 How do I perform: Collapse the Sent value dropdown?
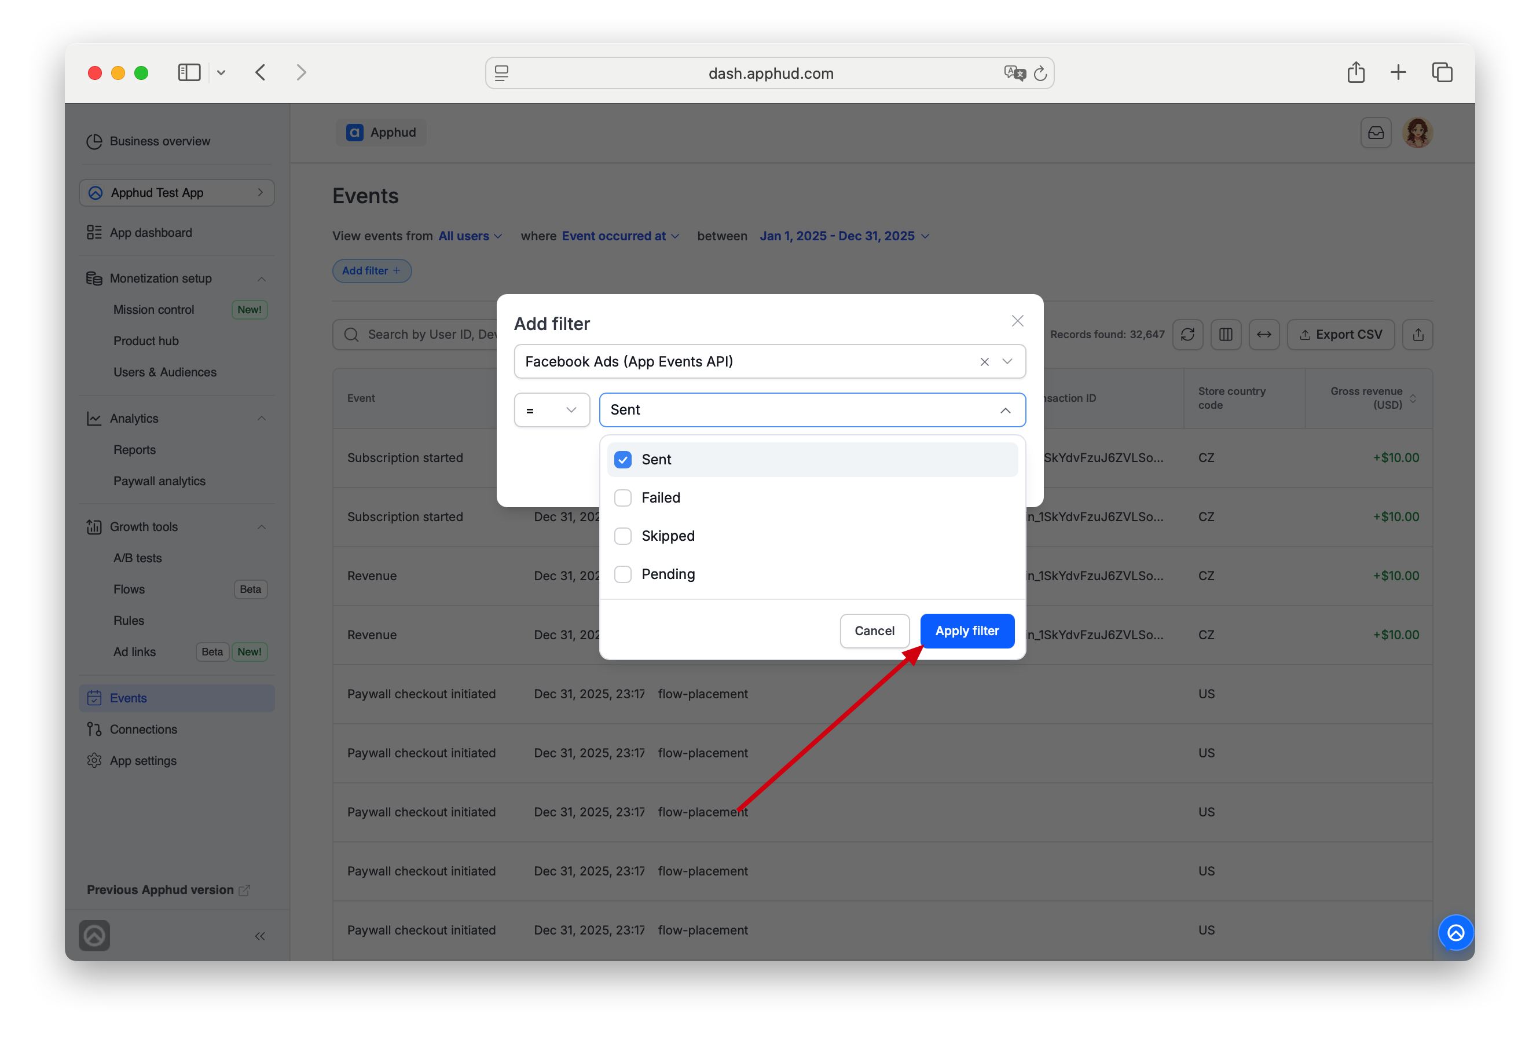click(1004, 411)
